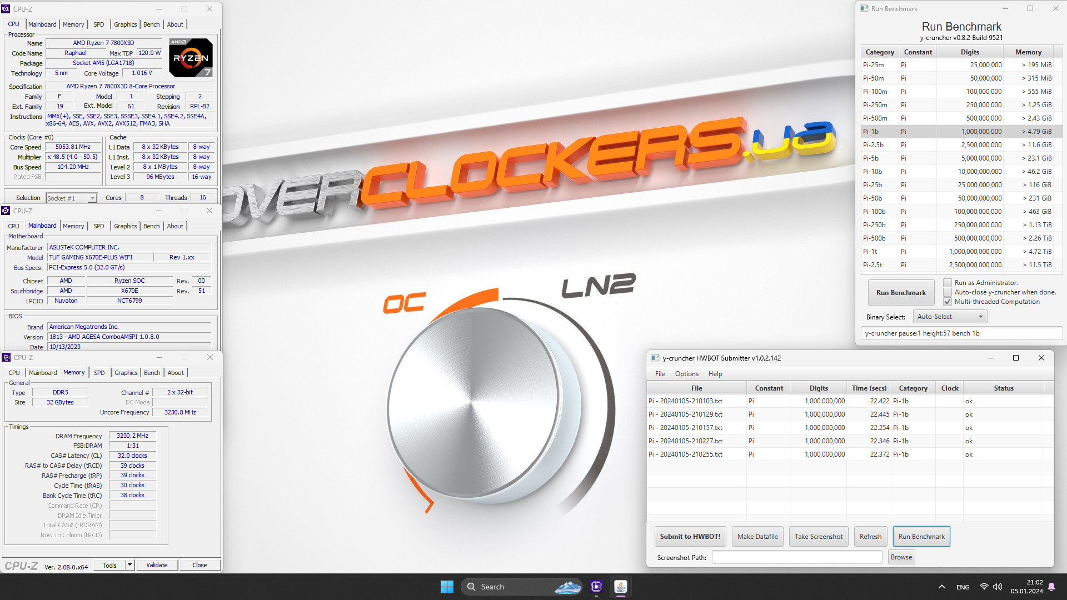This screenshot has height=600, width=1067.
Task: Click Make Datafile in HWBOT submitter
Action: pos(758,536)
